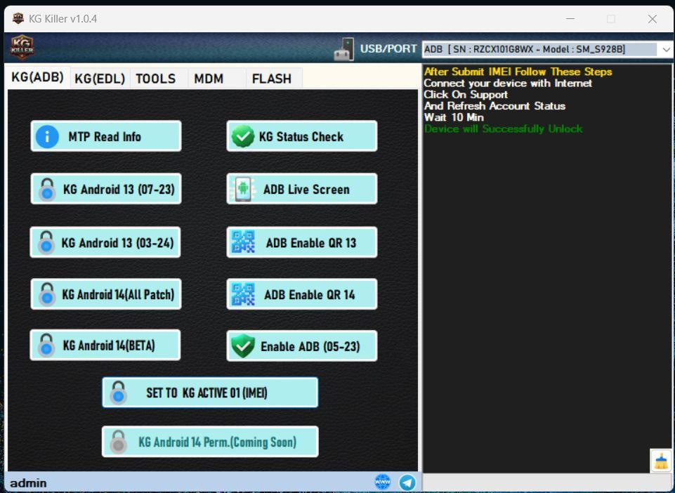Click padlock icon on KG Android 13 (03-24)
This screenshot has height=493, width=675.
pyautogui.click(x=46, y=243)
